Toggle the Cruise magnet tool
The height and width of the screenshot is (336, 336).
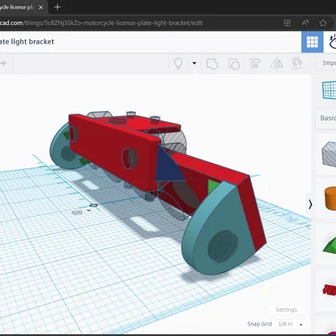coord(297,64)
